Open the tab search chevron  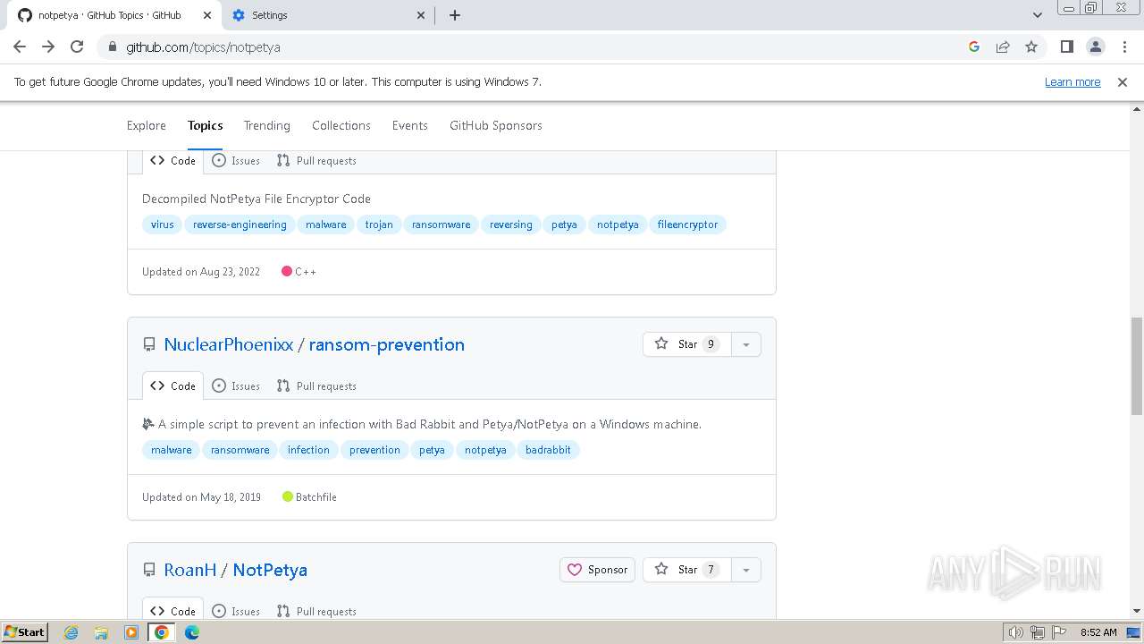point(1038,15)
